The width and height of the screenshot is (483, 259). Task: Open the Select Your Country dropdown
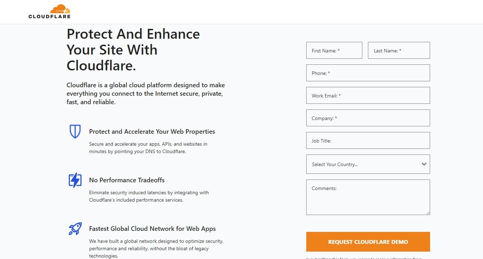pyautogui.click(x=368, y=164)
